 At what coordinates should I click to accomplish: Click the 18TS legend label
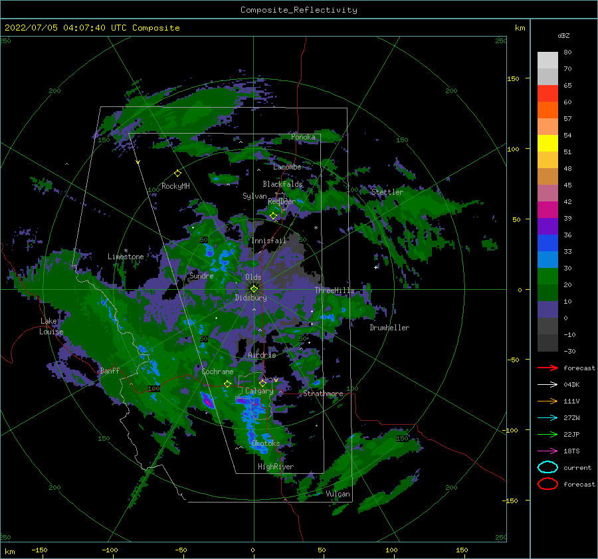coord(571,451)
